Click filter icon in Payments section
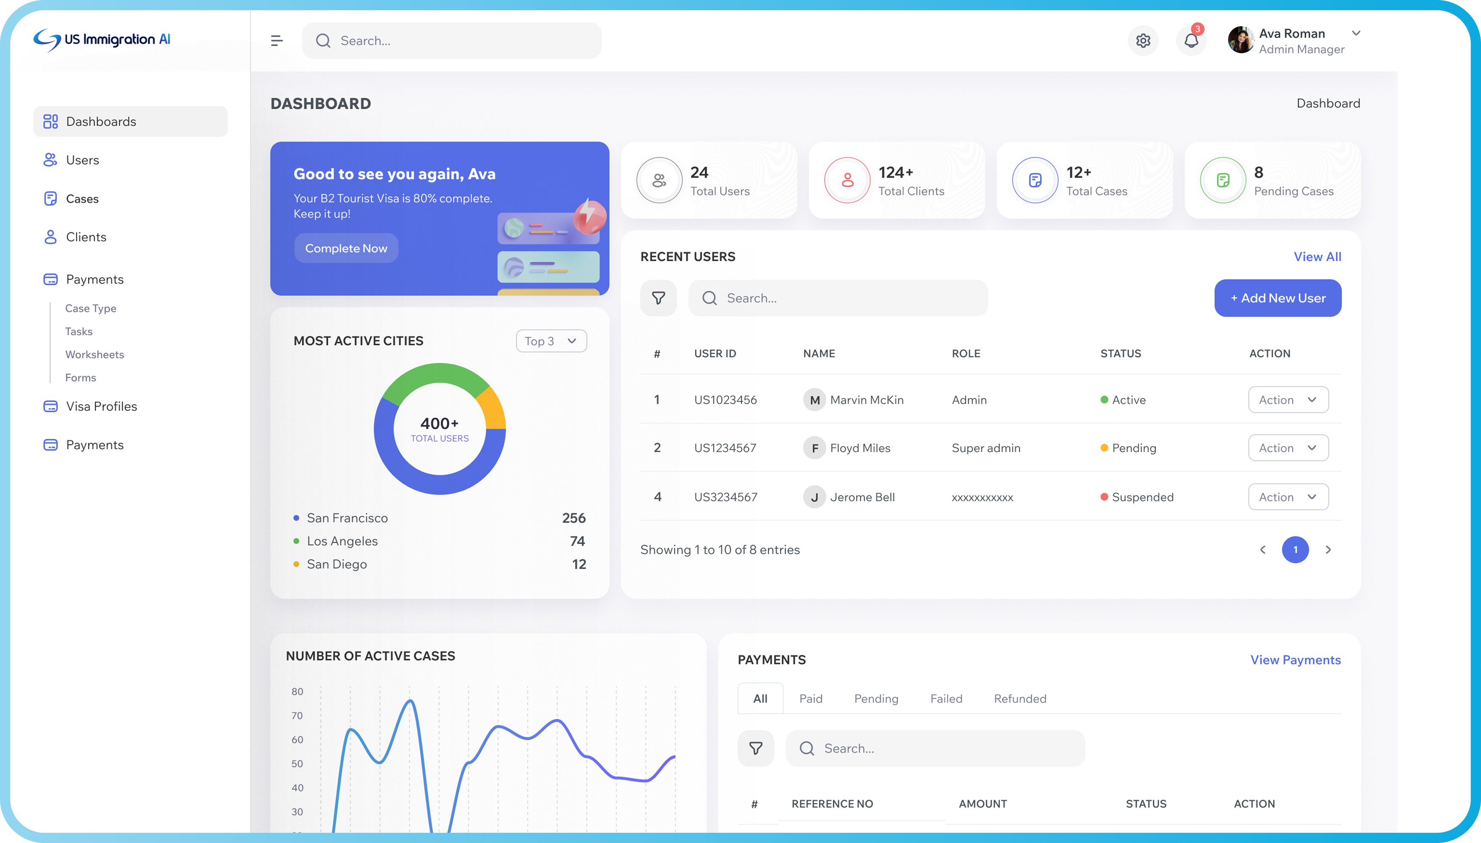Viewport: 1481px width, 843px height. (755, 748)
